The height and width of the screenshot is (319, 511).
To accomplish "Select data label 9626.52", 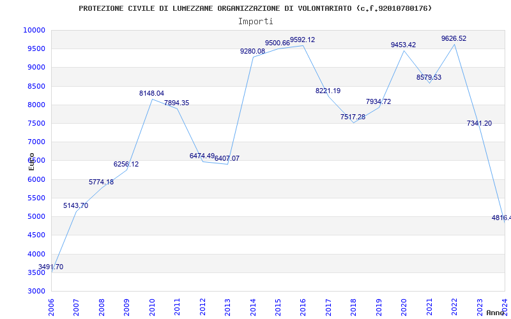I will pyautogui.click(x=454, y=38).
